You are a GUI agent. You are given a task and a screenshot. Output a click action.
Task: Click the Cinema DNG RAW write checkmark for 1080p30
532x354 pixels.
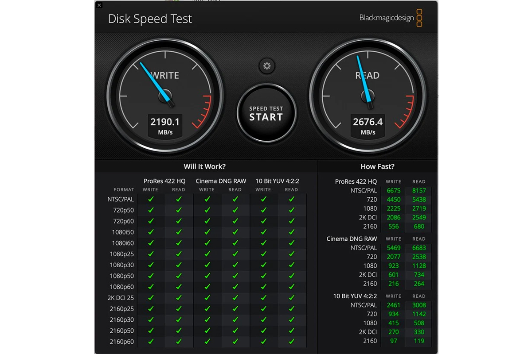click(207, 265)
